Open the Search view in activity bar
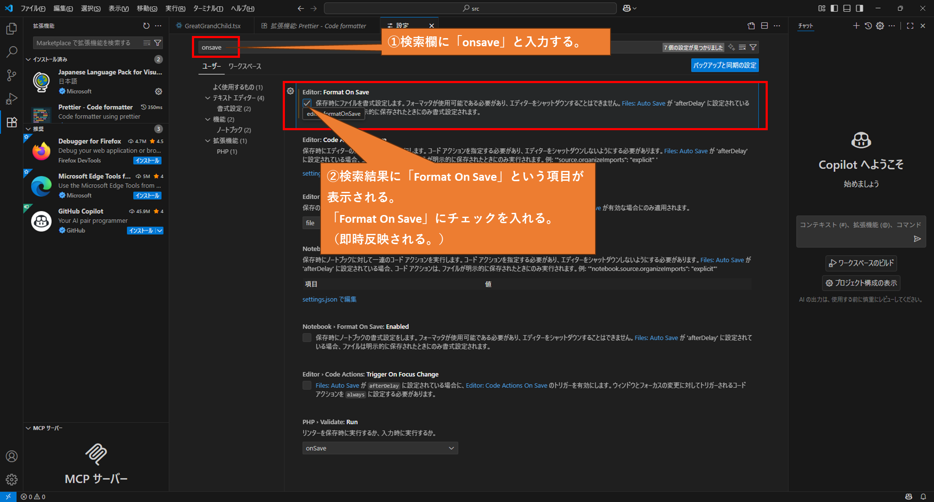The width and height of the screenshot is (934, 502). coord(12,52)
